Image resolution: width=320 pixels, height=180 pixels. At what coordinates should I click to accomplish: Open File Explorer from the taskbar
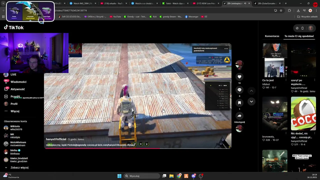pos(171,176)
